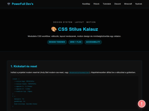This screenshot has height=111, width=149.
Task: Click the 'padding: 0;' code line
Action: 20,101
